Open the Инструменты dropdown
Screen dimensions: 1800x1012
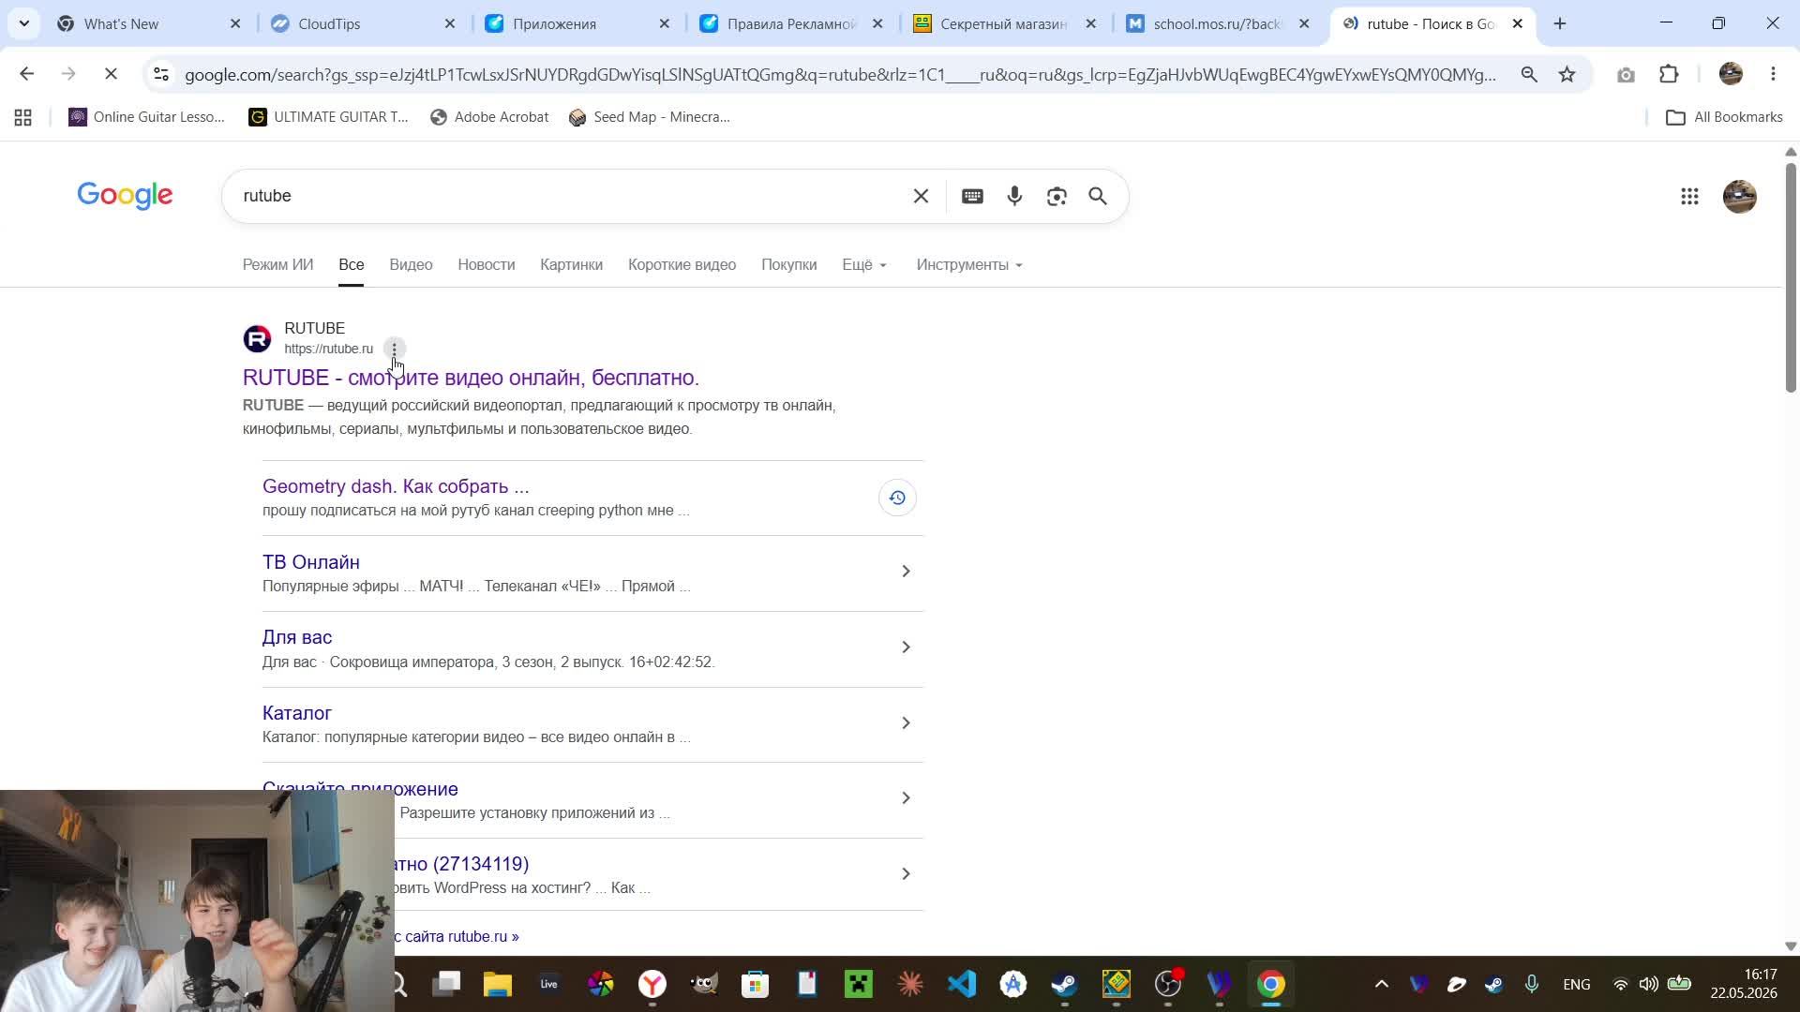(x=969, y=265)
